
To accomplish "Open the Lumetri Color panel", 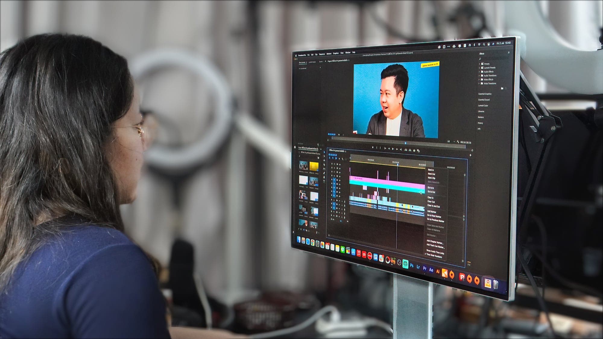I will 483,105.
